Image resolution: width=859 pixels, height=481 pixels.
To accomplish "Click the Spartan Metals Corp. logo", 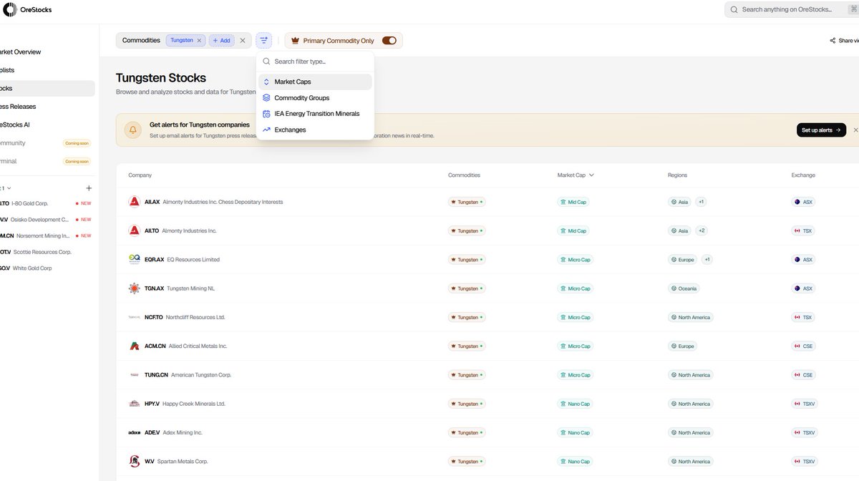I will coord(134,461).
